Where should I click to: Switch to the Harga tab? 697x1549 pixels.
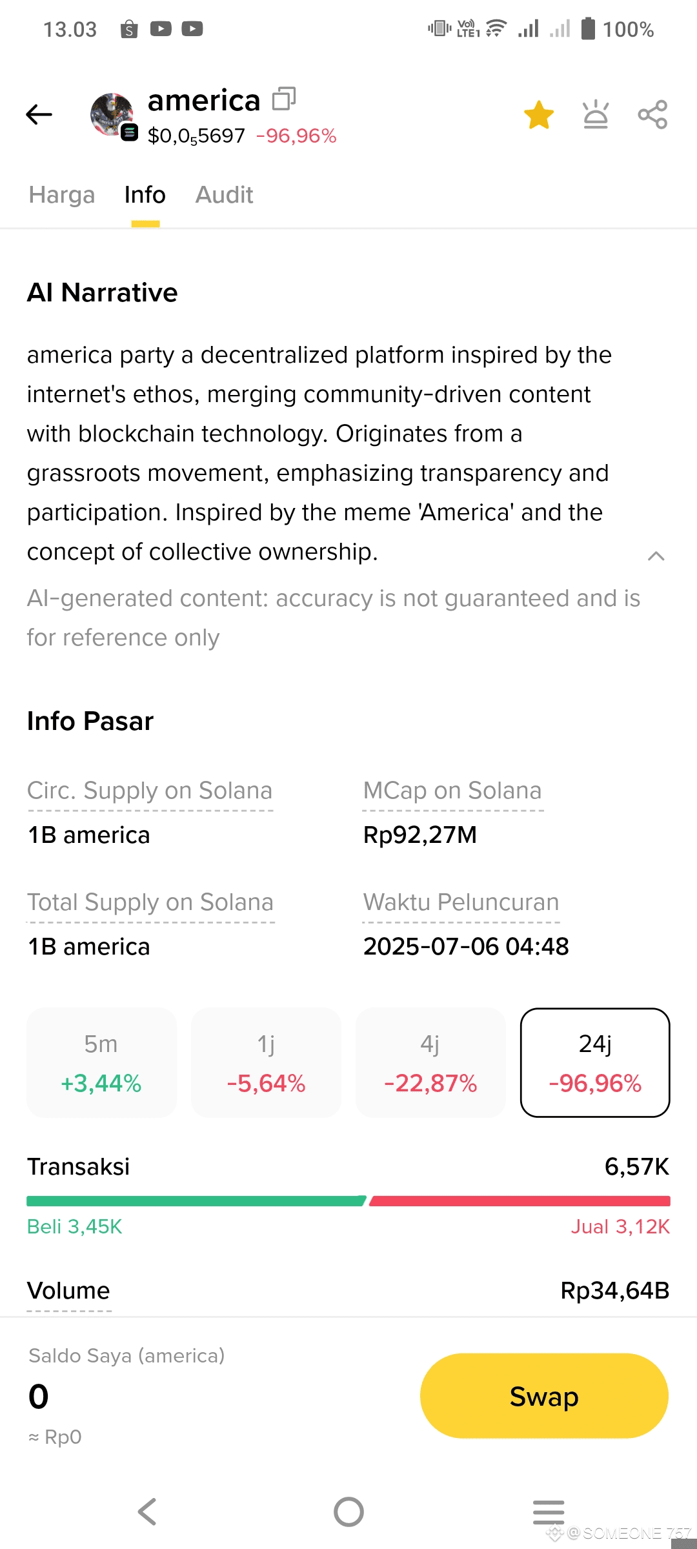click(x=62, y=195)
